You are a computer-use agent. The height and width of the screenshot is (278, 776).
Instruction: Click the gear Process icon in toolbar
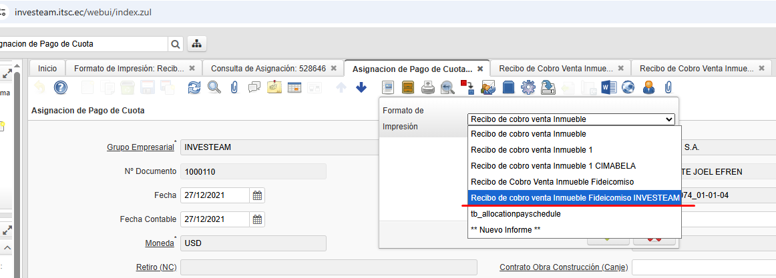[x=528, y=87]
